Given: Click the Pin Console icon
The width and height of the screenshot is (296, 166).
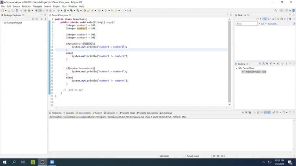Looking at the screenshot, I should [273, 113].
